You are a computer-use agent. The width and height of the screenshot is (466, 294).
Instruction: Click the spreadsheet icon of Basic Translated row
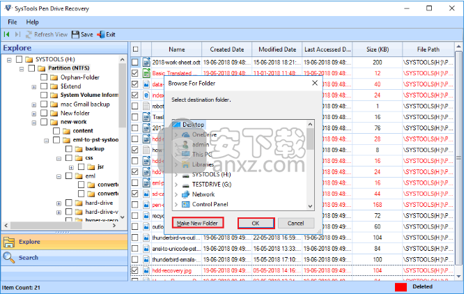point(146,73)
